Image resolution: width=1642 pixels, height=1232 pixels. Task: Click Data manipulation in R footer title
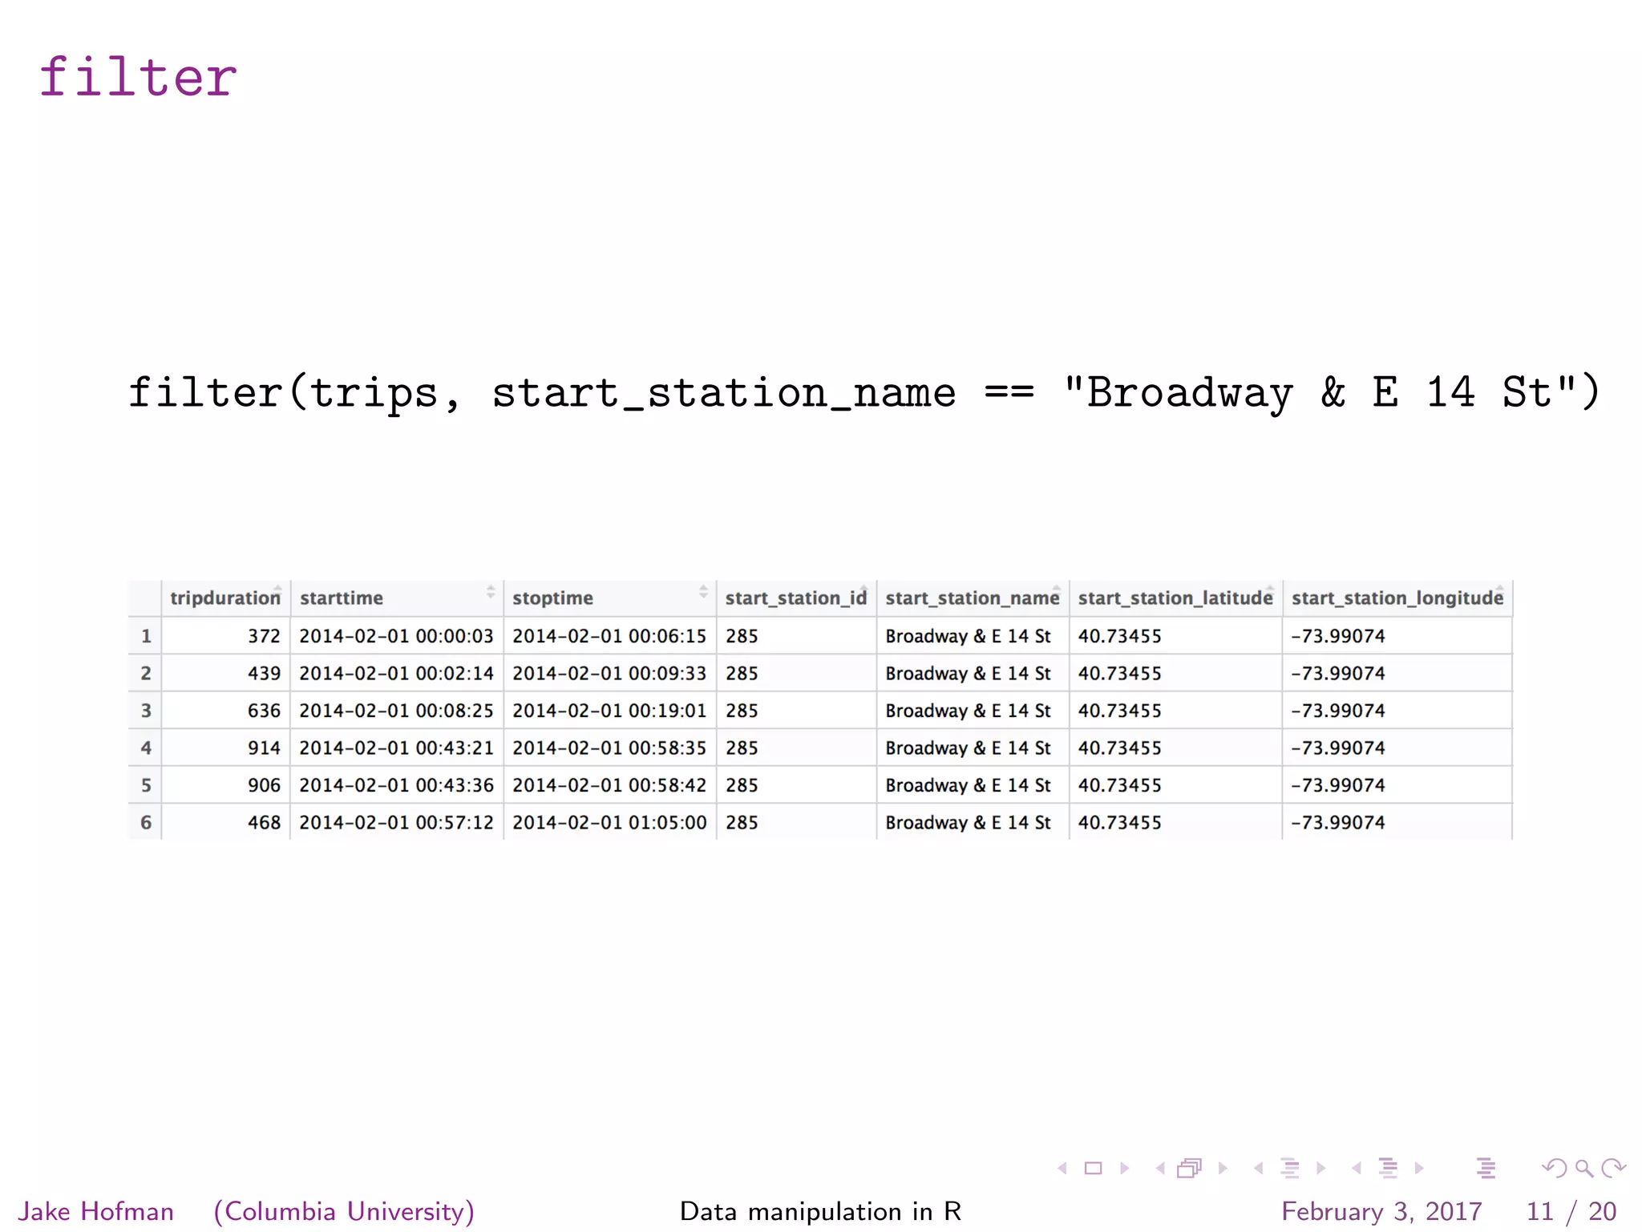click(x=820, y=1211)
